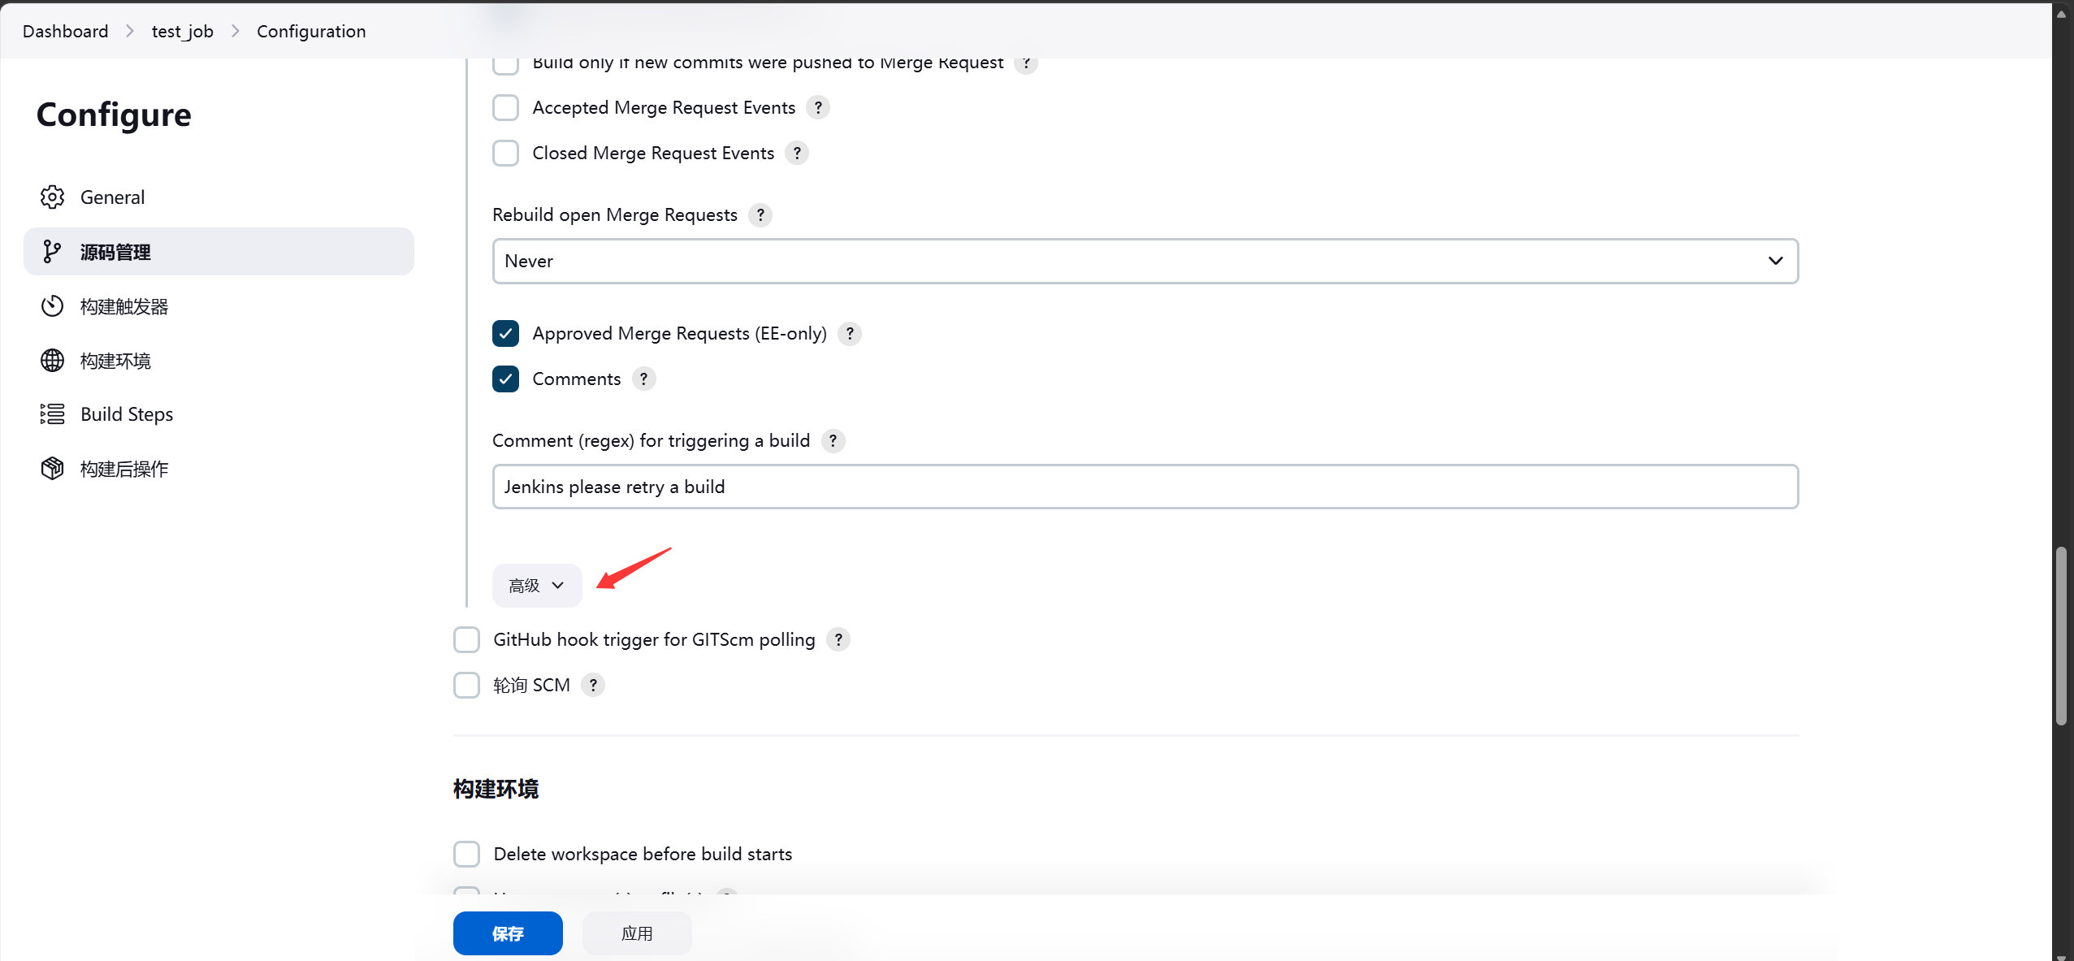
Task: Click the 保存 save button
Action: 508,933
